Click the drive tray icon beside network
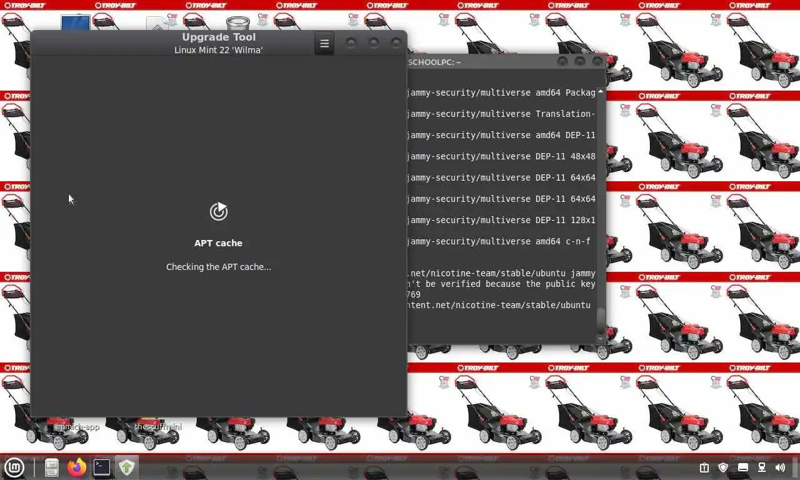 743,467
